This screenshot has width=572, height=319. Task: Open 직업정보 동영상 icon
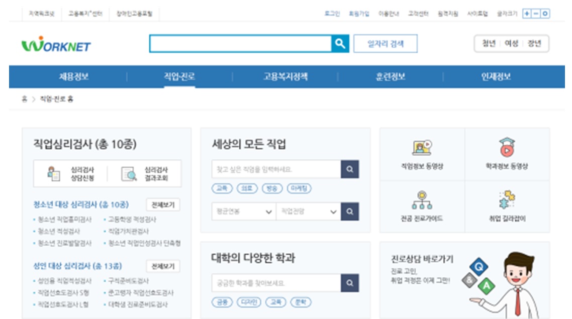(x=422, y=148)
